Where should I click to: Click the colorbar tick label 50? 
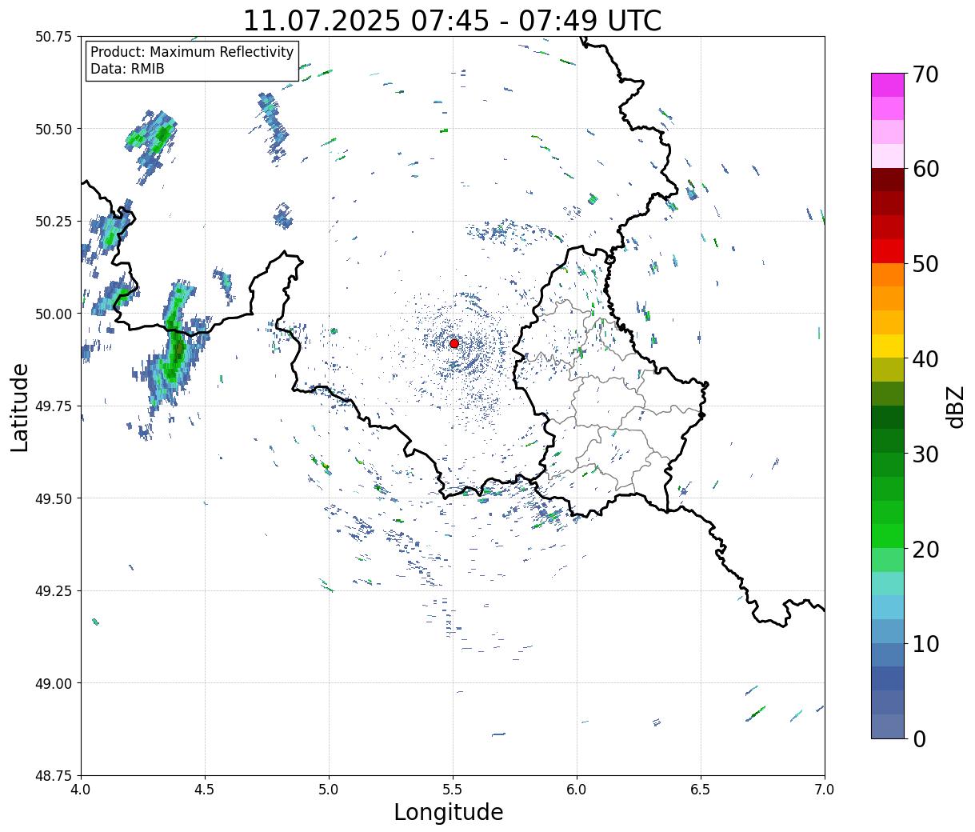[925, 264]
